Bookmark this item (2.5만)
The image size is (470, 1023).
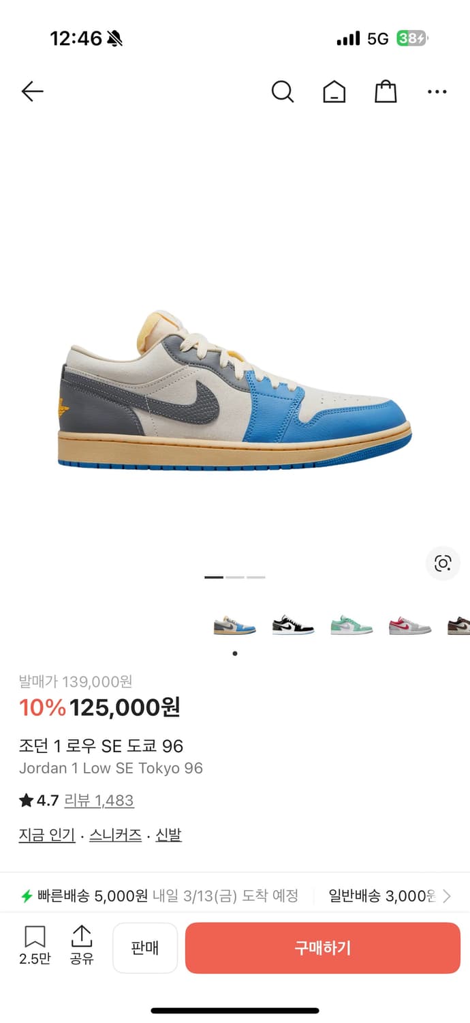[x=35, y=945]
